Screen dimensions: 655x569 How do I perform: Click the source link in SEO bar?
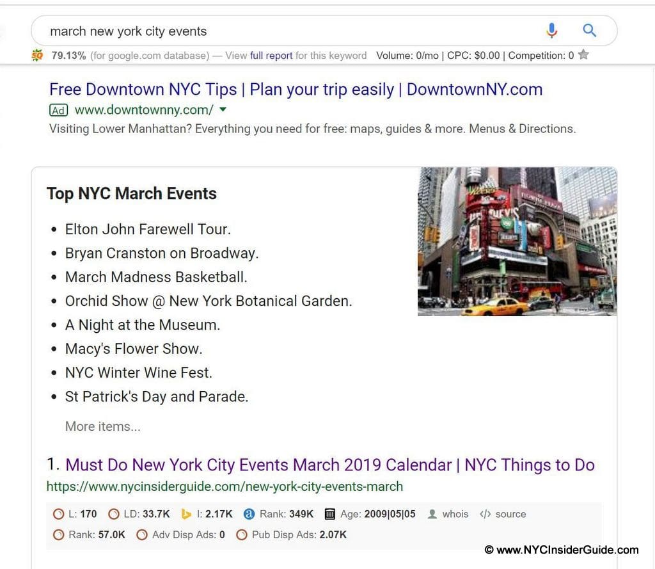(x=510, y=514)
